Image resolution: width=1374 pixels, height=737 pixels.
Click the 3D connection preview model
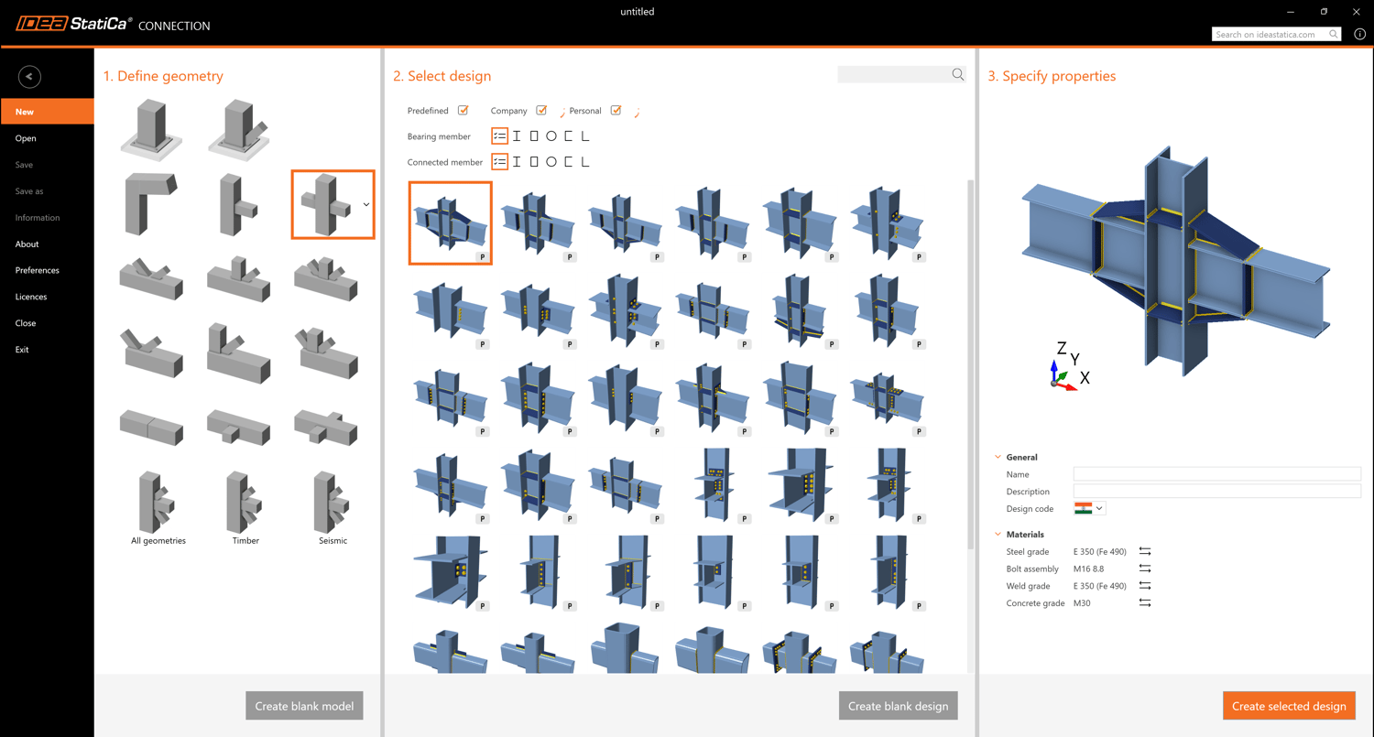coord(1175,261)
